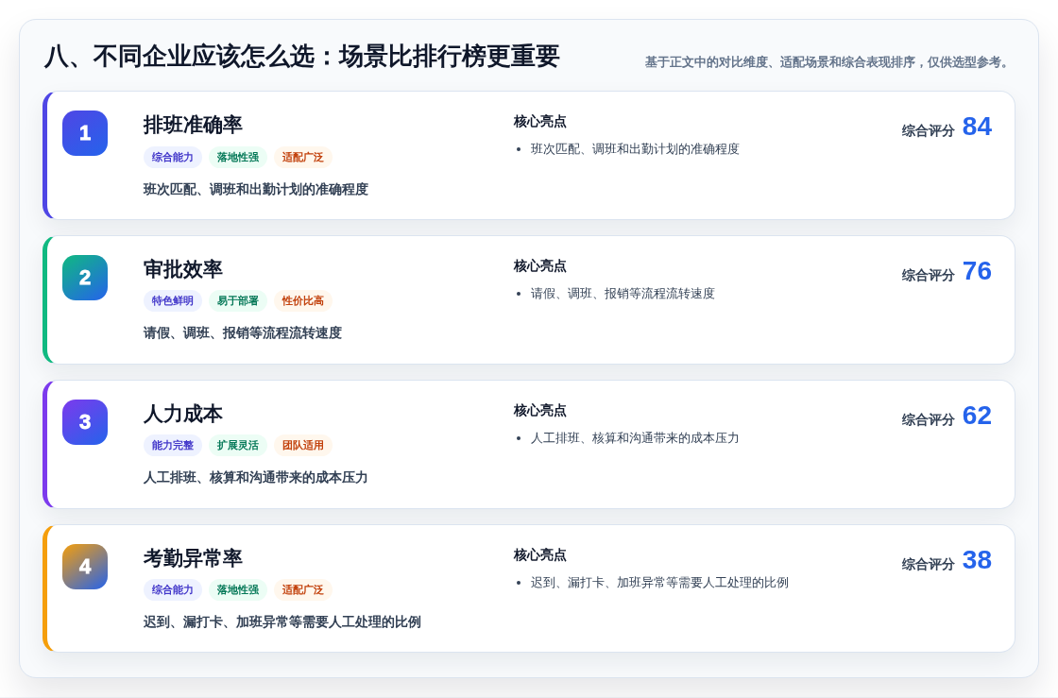This screenshot has width=1058, height=698.
Task: Click the score value 76
Action: (x=977, y=271)
